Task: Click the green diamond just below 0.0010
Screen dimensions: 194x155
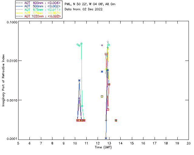Action: (82, 106)
